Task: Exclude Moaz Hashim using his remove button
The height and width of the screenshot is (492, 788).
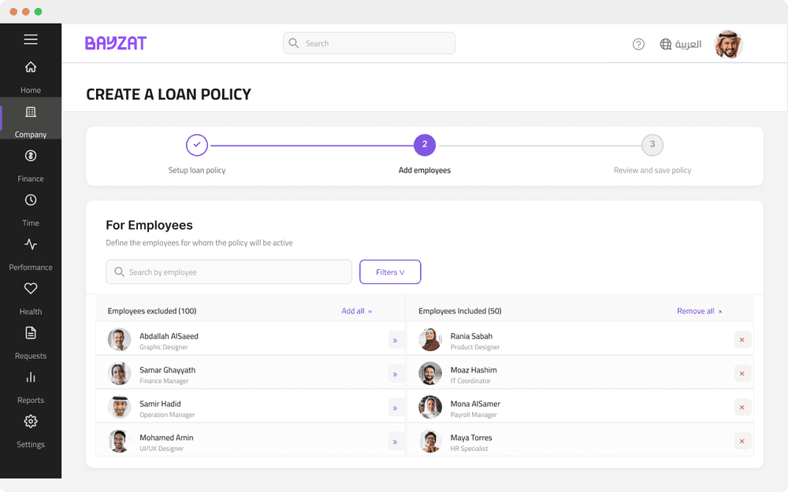Action: pyautogui.click(x=742, y=373)
